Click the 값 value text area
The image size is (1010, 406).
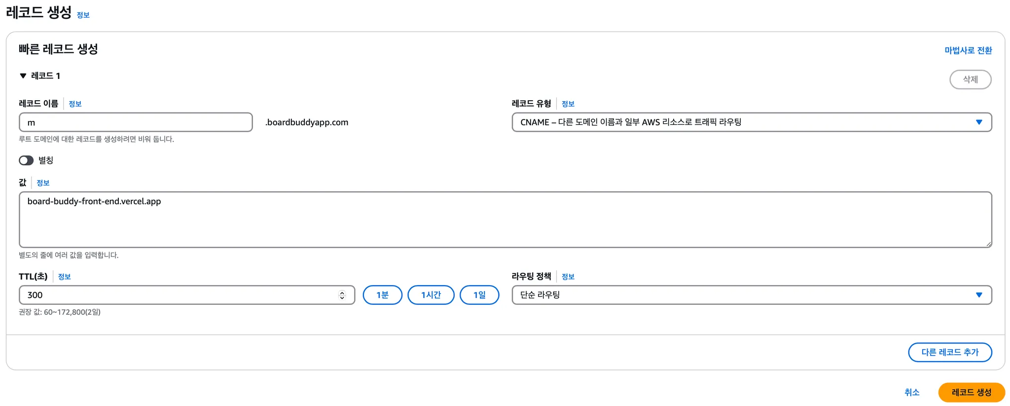click(505, 220)
